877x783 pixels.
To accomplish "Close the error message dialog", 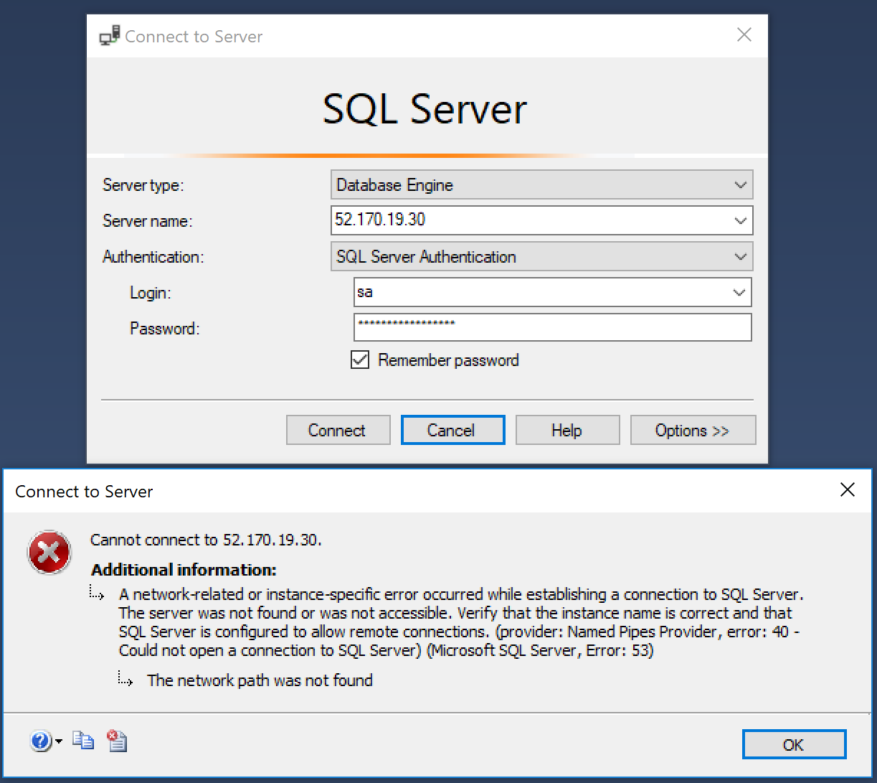I will point(847,490).
